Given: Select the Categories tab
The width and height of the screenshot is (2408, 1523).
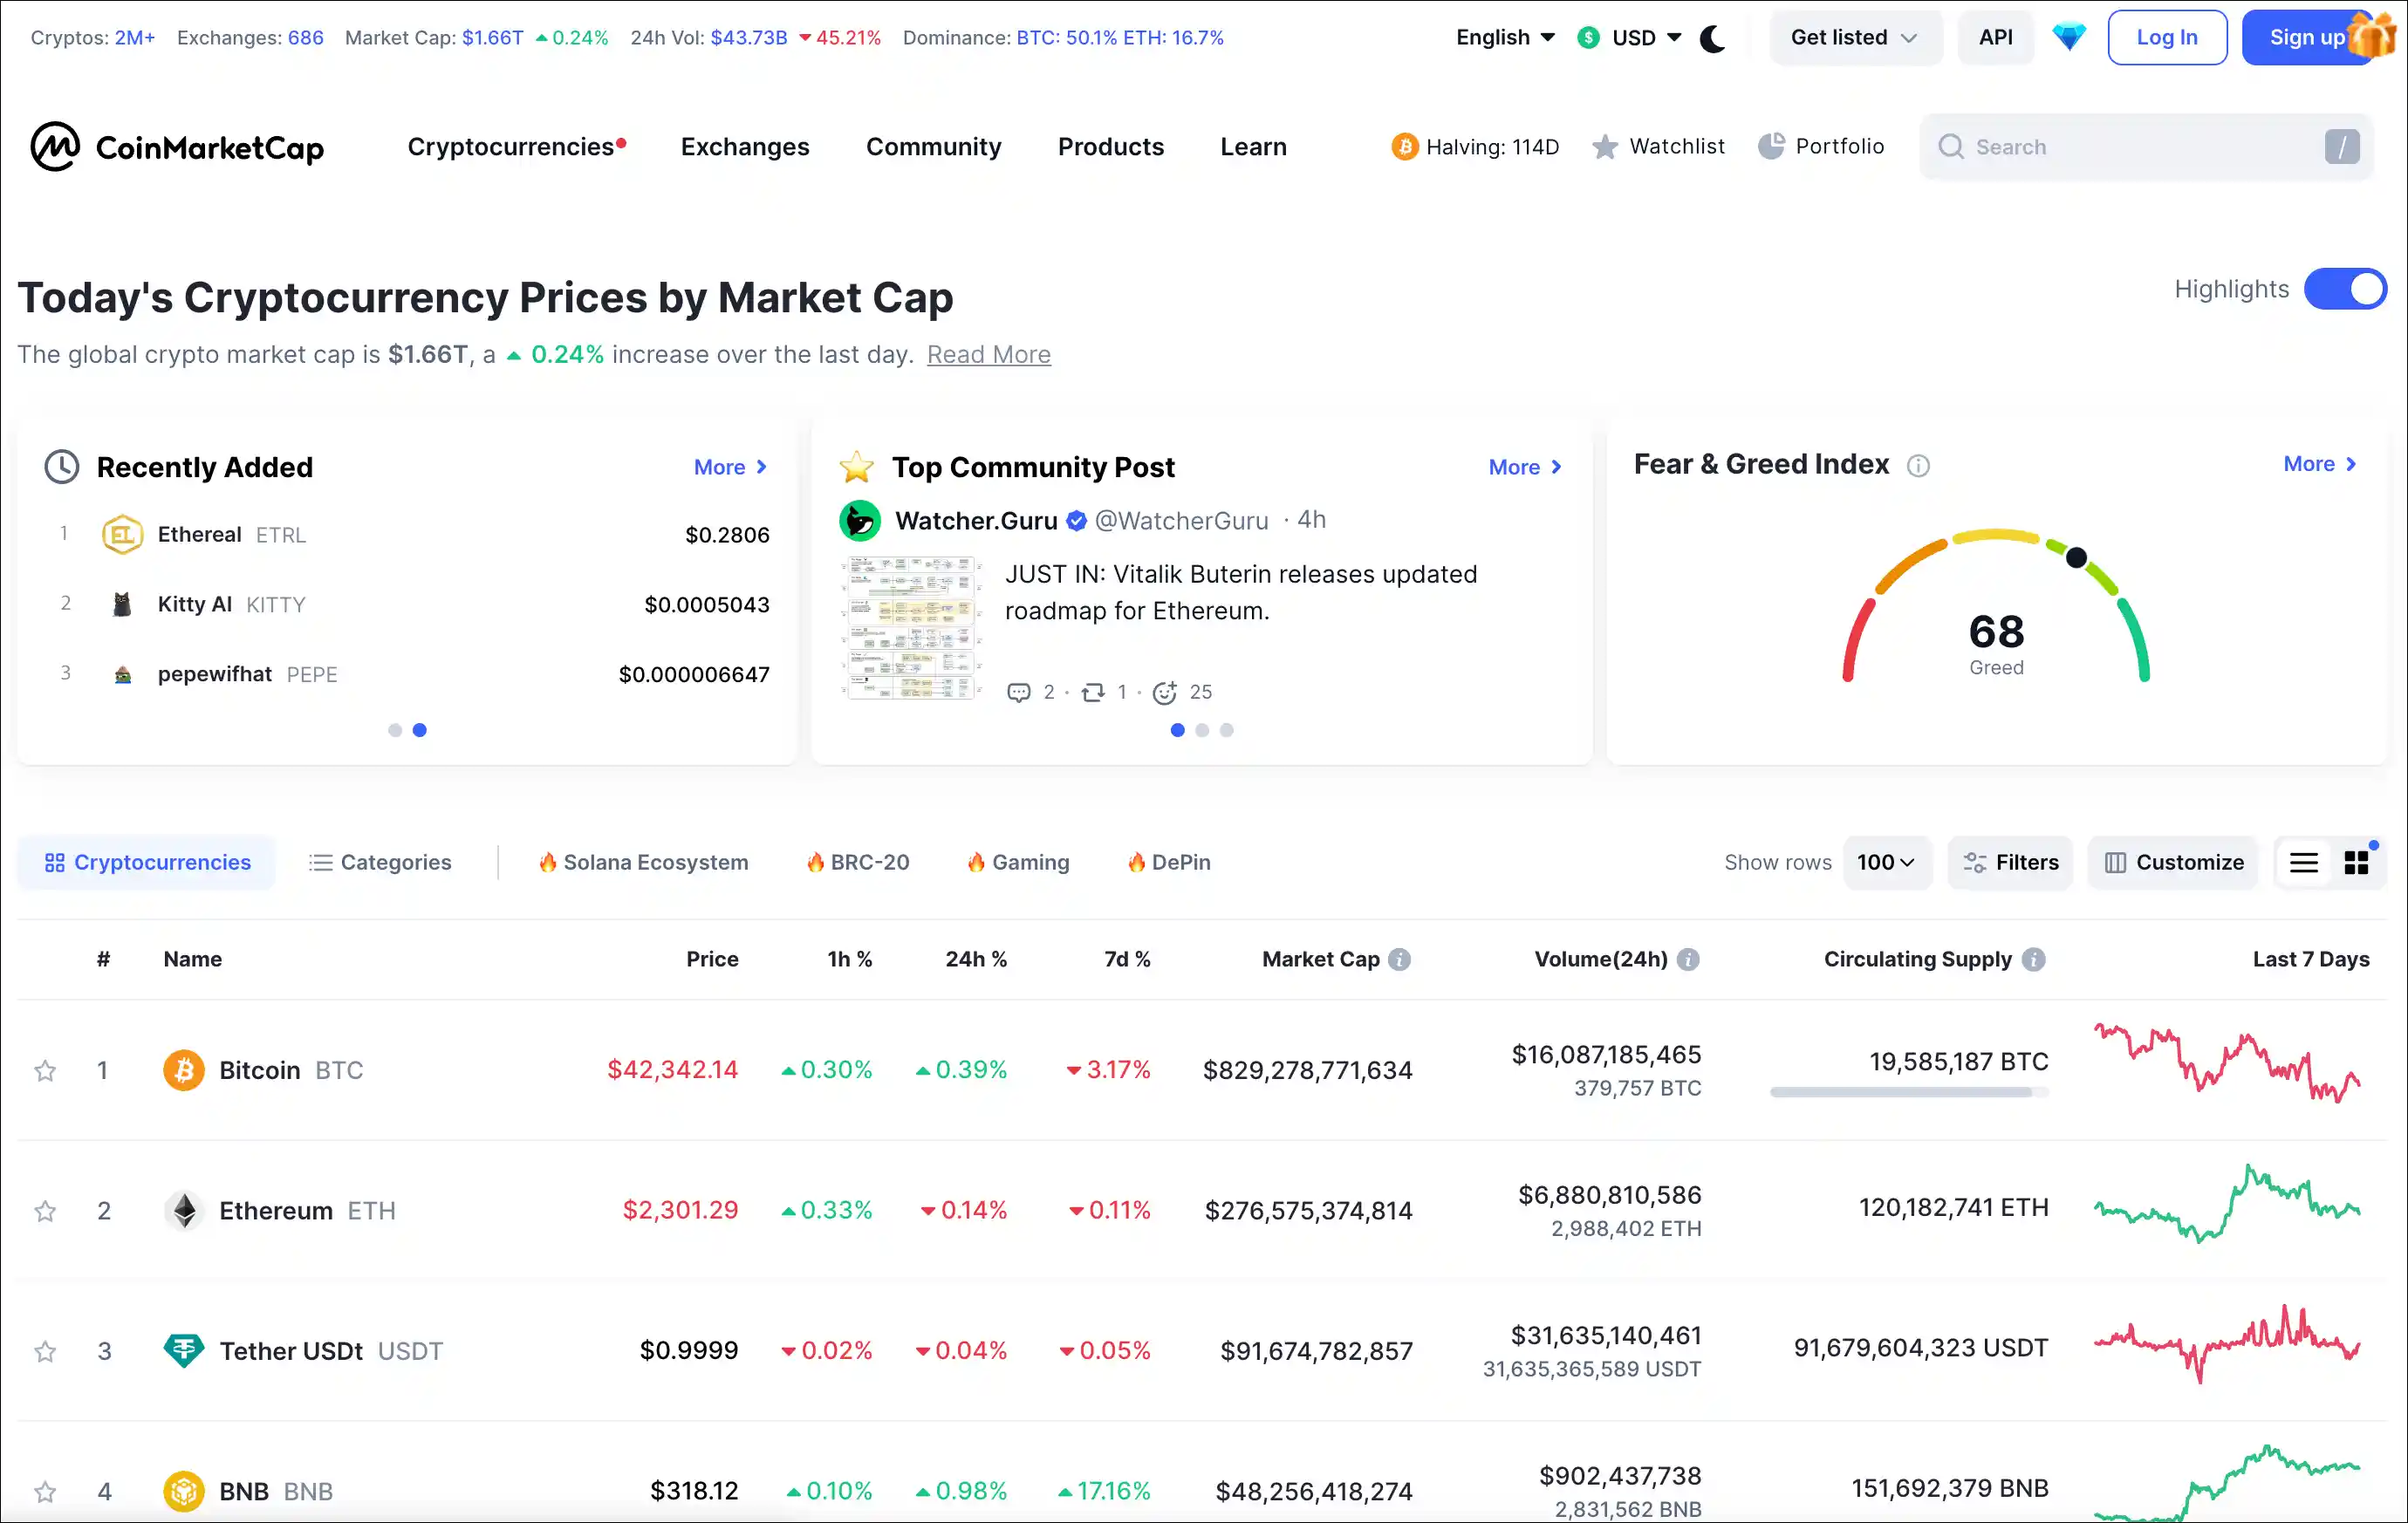Looking at the screenshot, I should pyautogui.click(x=380, y=862).
